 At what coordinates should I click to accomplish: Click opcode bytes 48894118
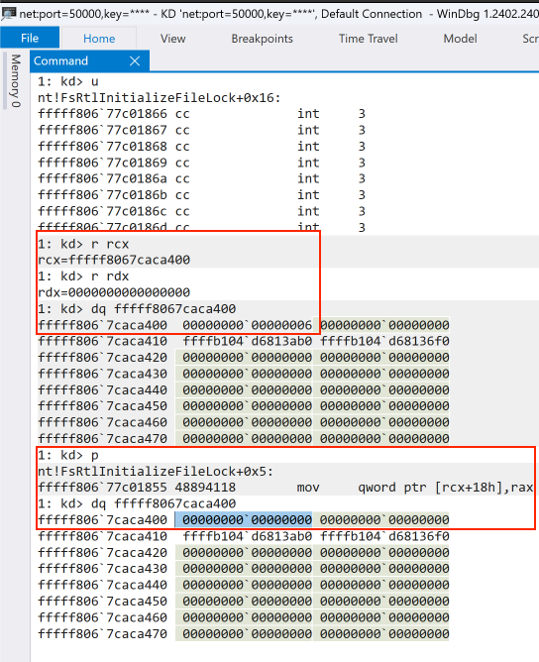[205, 488]
